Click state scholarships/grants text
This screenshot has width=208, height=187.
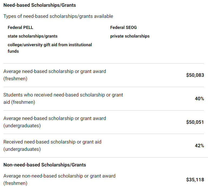click(x=32, y=36)
